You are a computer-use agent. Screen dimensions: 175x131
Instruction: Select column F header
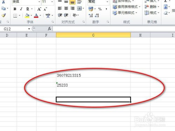pyautogui.click(x=46, y=35)
